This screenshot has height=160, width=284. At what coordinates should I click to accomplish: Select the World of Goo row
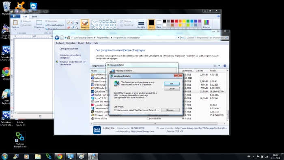(158, 119)
